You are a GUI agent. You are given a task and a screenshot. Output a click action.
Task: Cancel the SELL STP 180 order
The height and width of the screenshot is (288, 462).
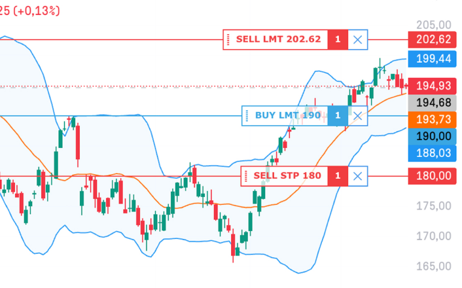tap(358, 176)
